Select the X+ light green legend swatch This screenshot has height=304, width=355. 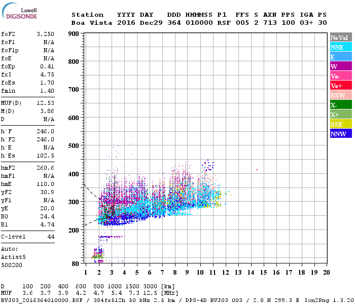341,114
